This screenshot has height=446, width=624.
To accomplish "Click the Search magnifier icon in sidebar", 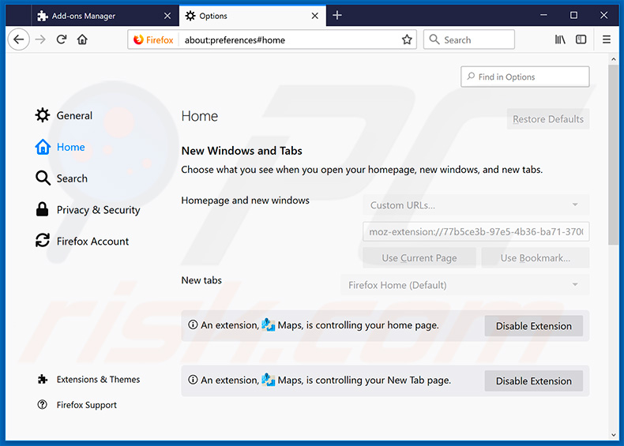I will click(x=43, y=178).
